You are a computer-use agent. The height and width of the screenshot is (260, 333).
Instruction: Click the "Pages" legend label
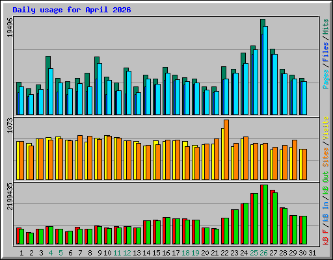[x=326, y=79]
